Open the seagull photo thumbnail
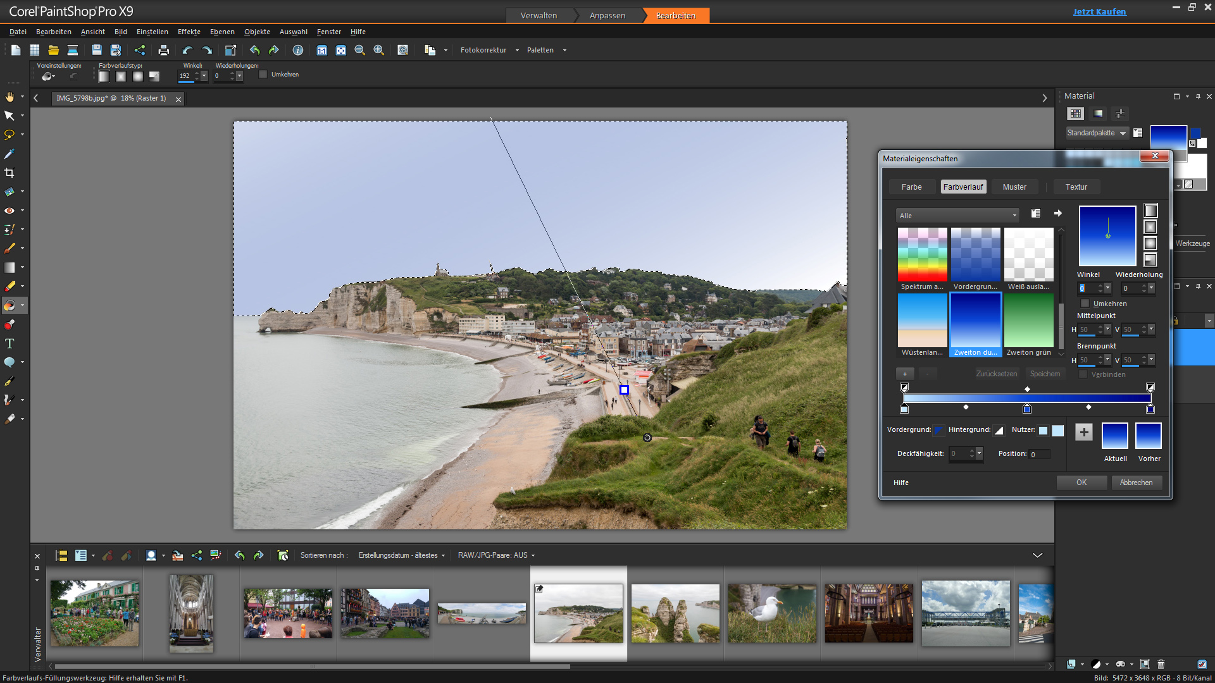 click(x=772, y=612)
